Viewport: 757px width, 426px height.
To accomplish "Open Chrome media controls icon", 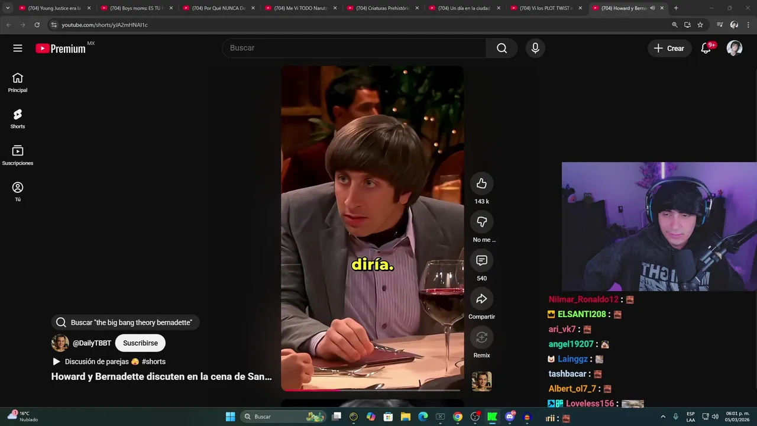I will 720,25.
